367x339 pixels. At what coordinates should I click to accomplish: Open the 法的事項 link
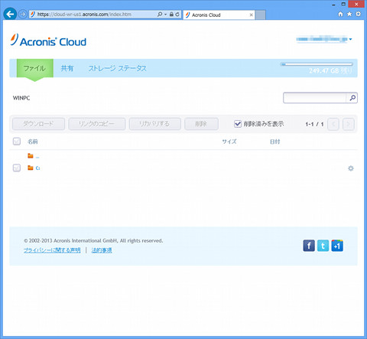pos(102,250)
